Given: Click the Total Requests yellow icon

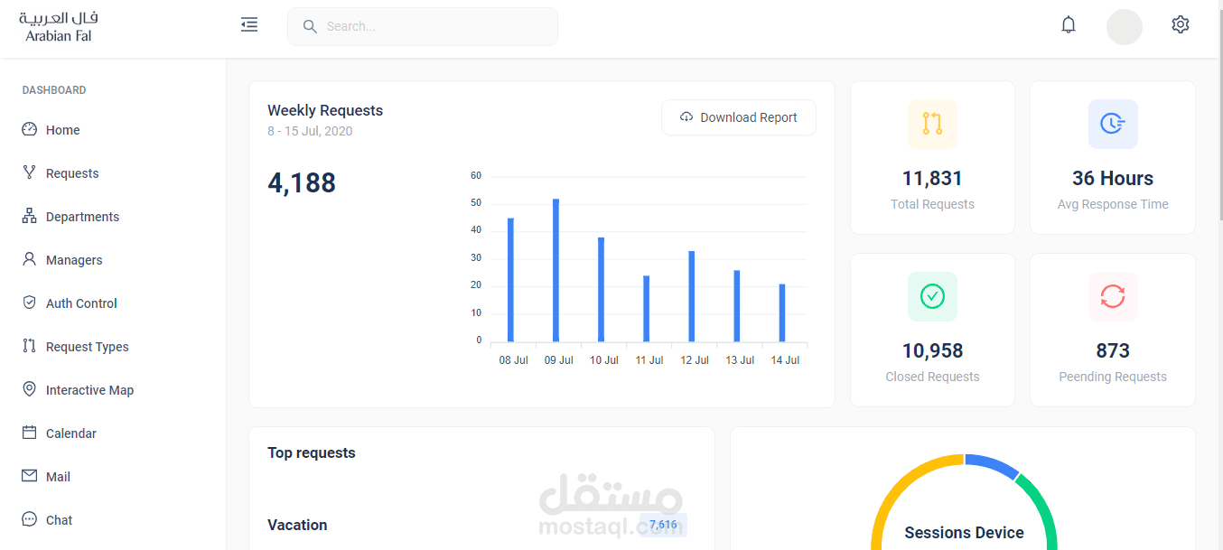Looking at the screenshot, I should 932,124.
